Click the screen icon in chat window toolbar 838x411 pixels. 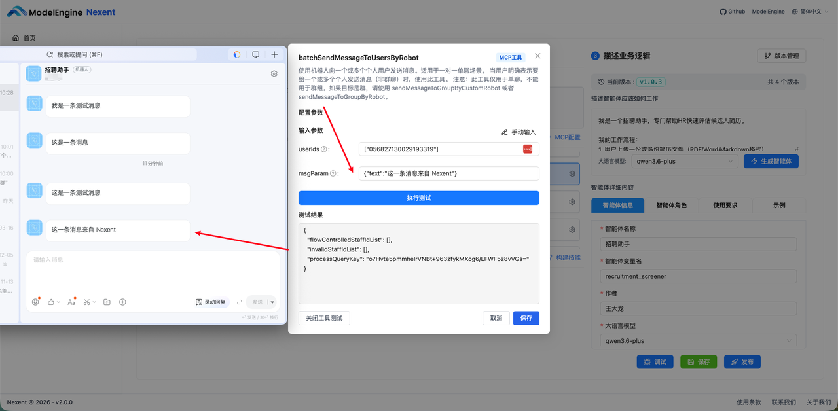pos(256,54)
